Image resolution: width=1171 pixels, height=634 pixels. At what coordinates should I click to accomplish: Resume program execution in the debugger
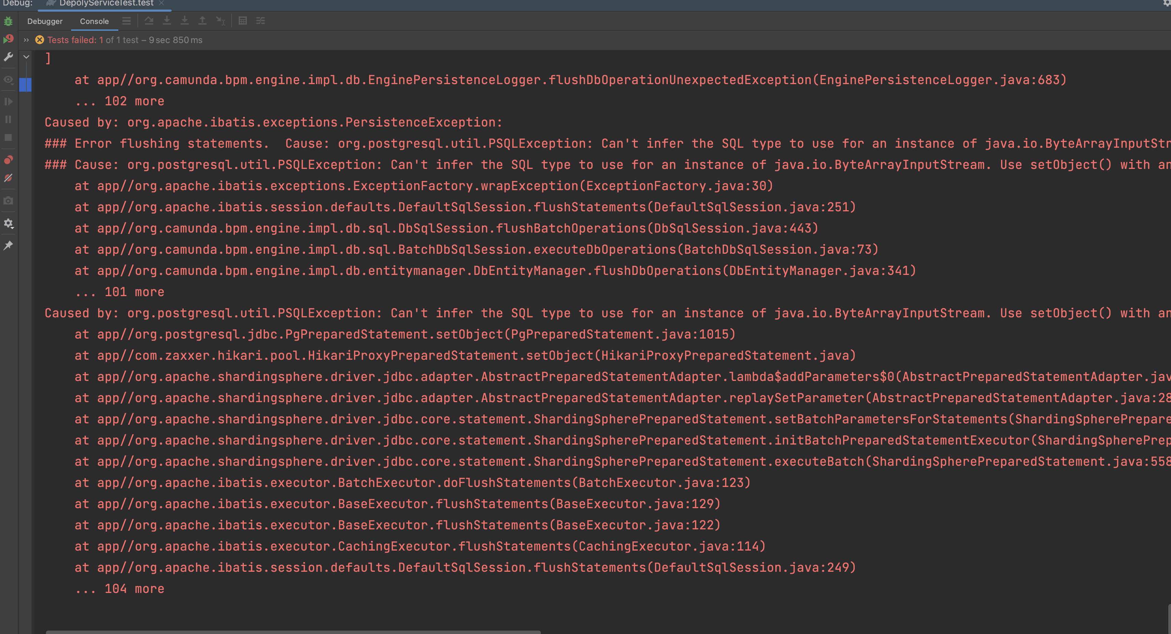coord(8,101)
